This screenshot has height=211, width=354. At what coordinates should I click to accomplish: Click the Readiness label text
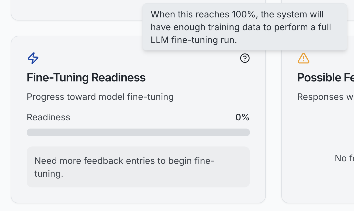tap(48, 117)
